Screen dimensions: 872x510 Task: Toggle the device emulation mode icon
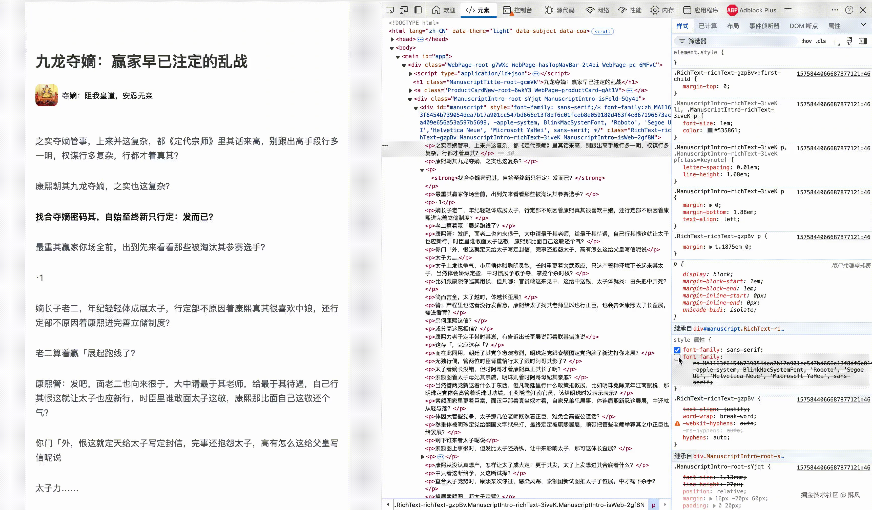tap(404, 10)
